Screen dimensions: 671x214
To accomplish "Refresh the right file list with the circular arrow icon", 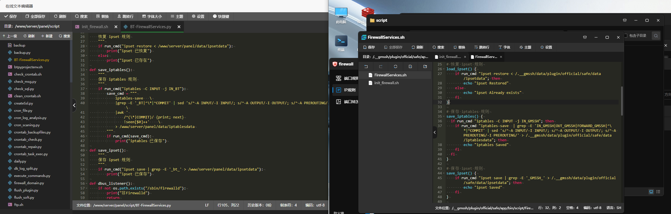I will click(395, 67).
